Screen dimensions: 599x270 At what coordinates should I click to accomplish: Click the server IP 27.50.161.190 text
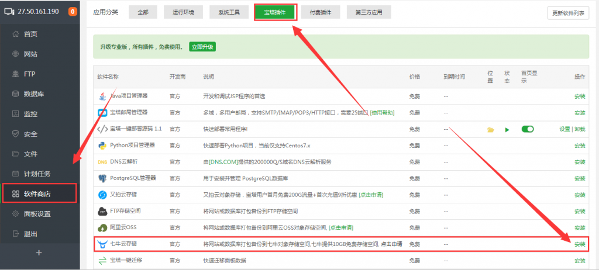tap(38, 12)
